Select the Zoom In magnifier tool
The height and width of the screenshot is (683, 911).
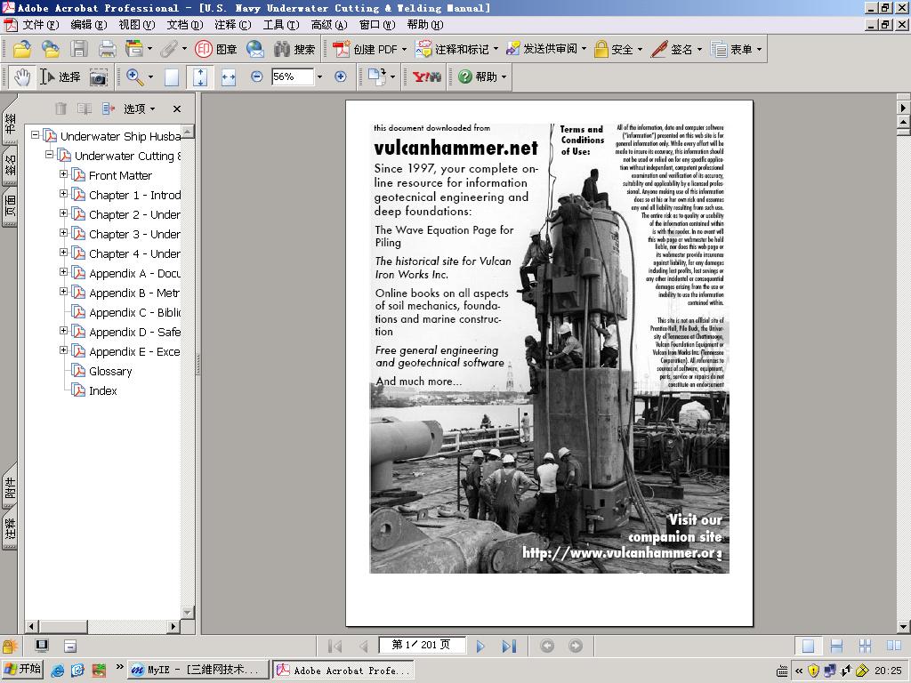(x=134, y=76)
